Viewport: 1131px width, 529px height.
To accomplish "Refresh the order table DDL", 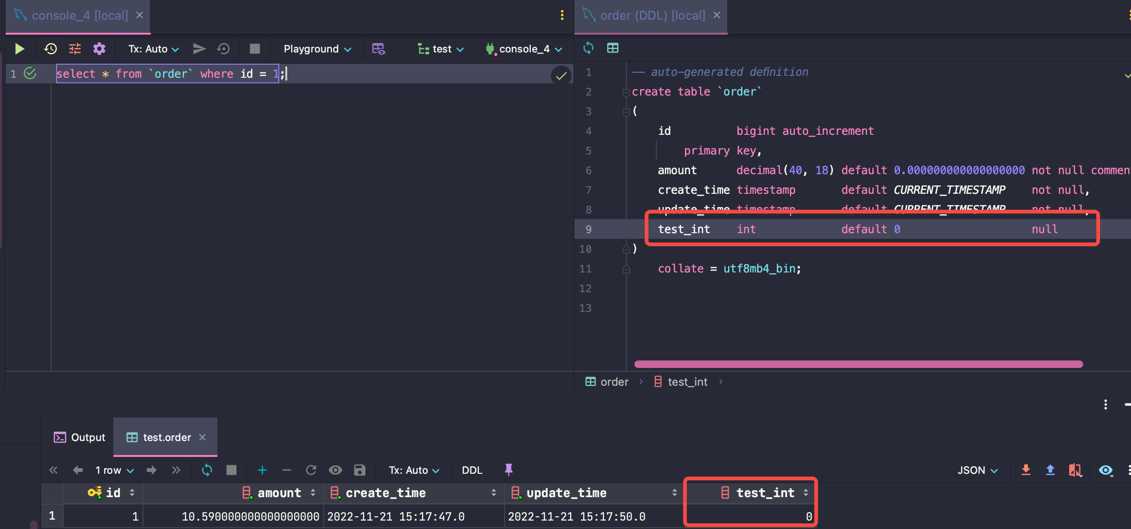I will pyautogui.click(x=588, y=48).
